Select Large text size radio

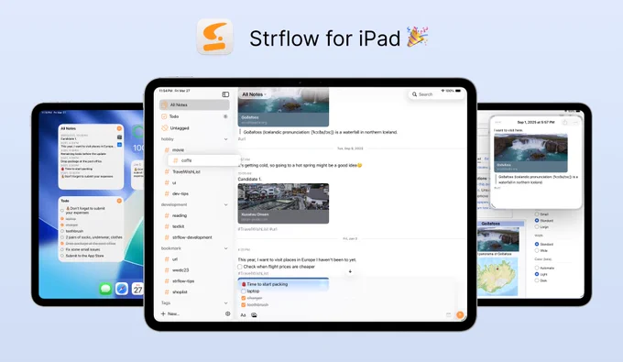pyautogui.click(x=537, y=227)
